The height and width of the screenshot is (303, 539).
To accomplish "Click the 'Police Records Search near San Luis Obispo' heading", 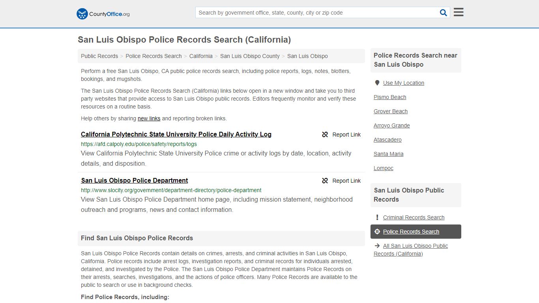I will coord(415,60).
